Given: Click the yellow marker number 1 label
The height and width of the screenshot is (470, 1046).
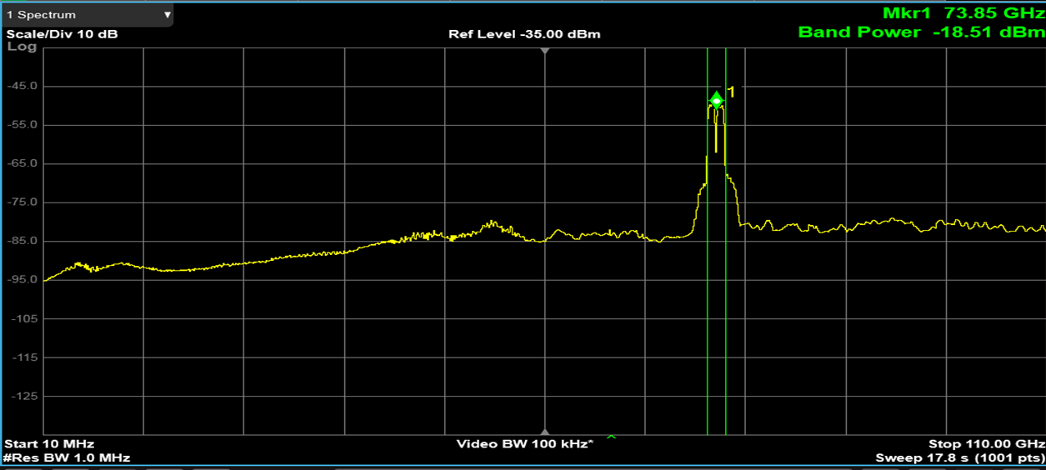Looking at the screenshot, I should pos(731,92).
